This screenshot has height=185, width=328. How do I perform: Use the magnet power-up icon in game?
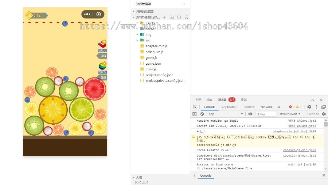(102, 44)
